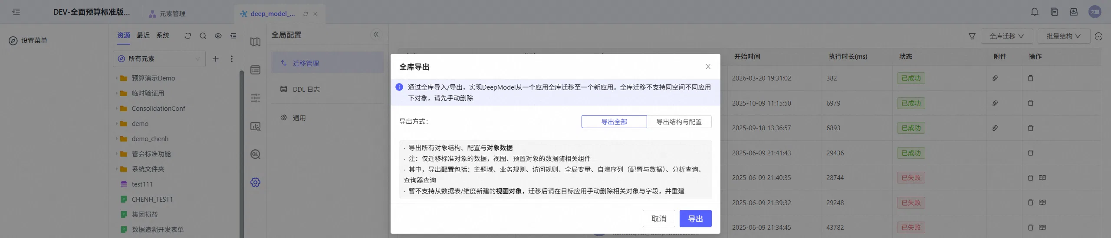
Task: Delete the 2025-06-09 21:41:43 record
Action: (1030, 153)
